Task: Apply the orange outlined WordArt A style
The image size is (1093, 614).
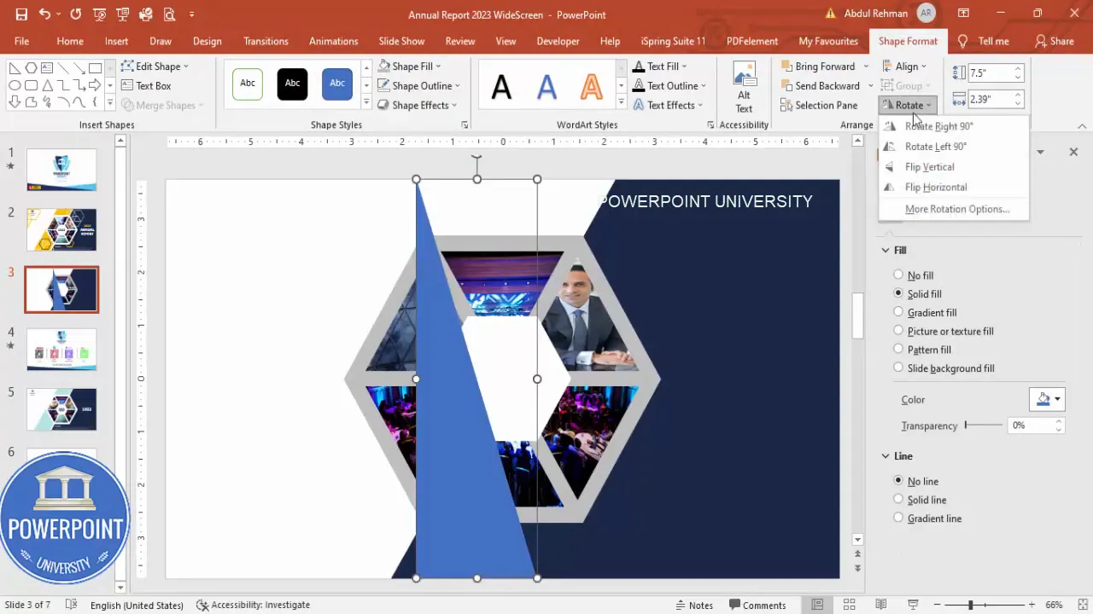Action: 591,86
